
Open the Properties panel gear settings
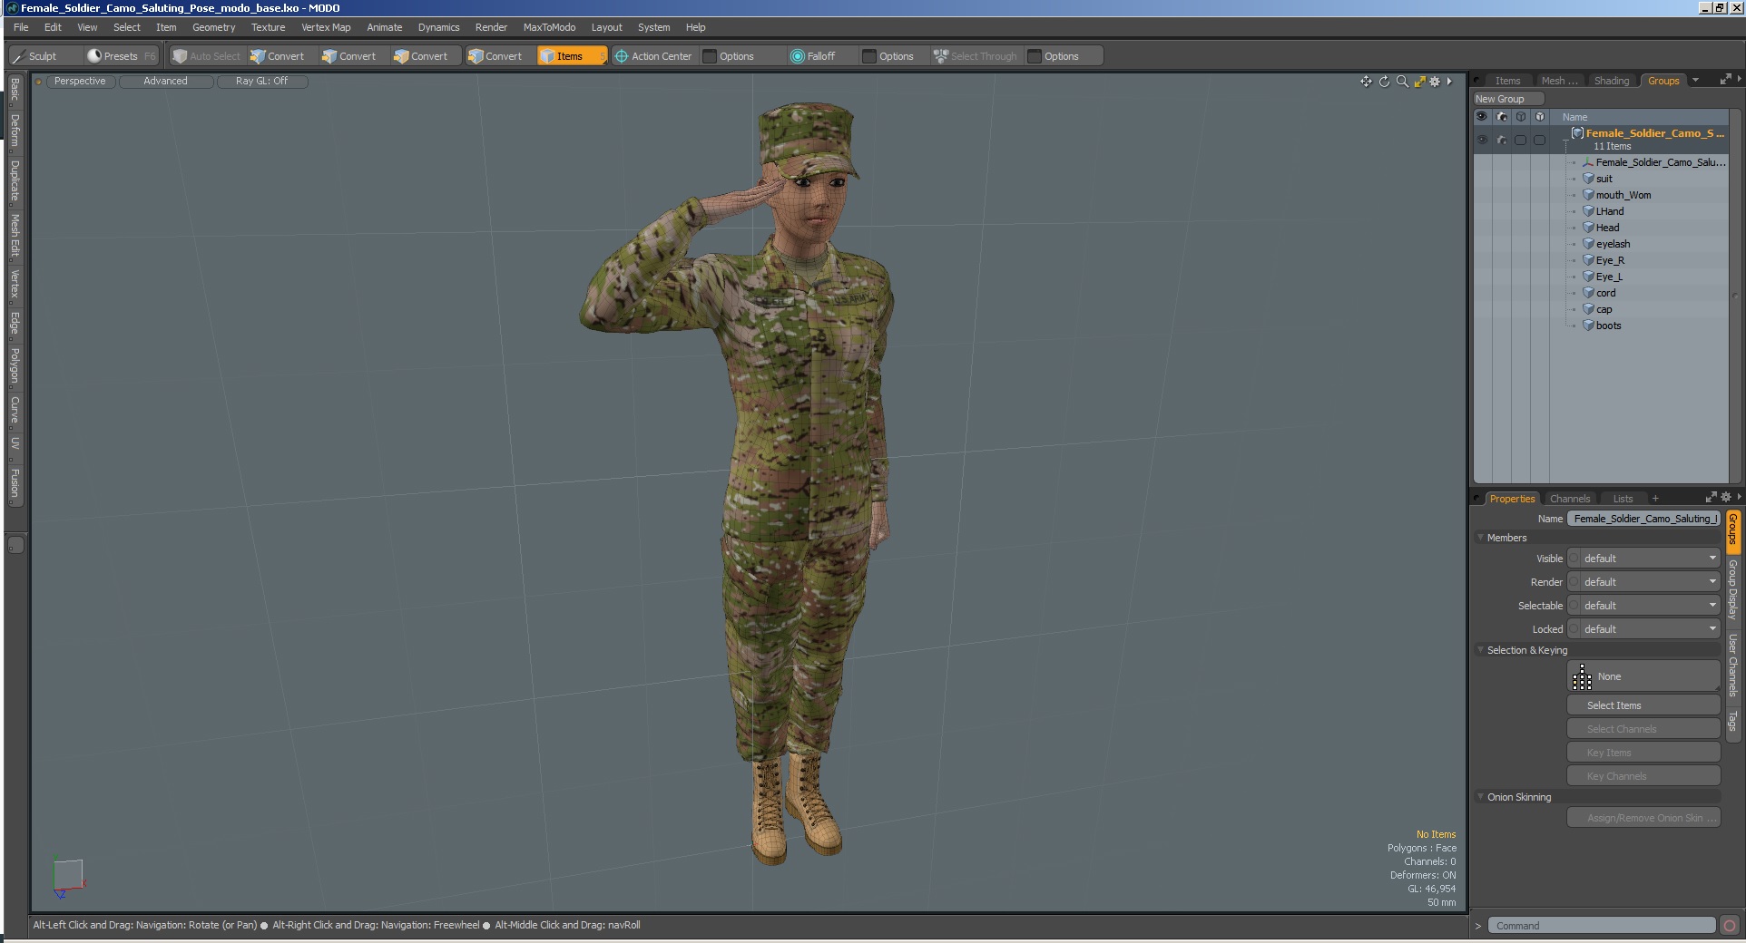1726,497
